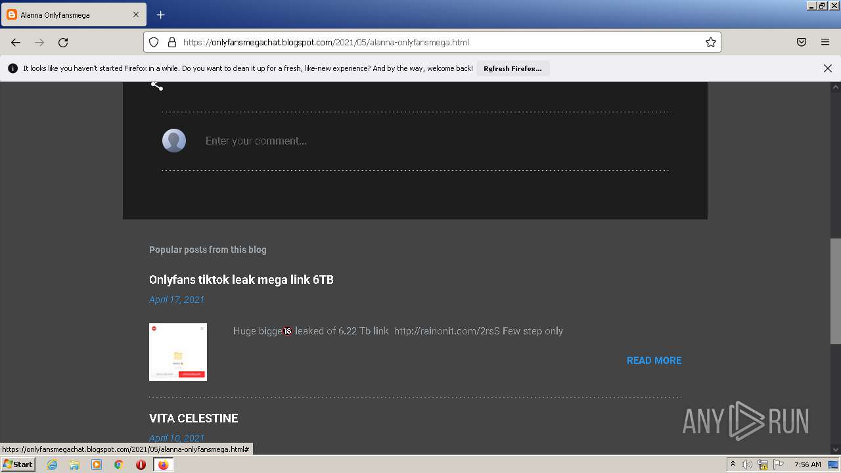Click the April 17, 2021 date link
This screenshot has height=473, width=841.
point(177,300)
